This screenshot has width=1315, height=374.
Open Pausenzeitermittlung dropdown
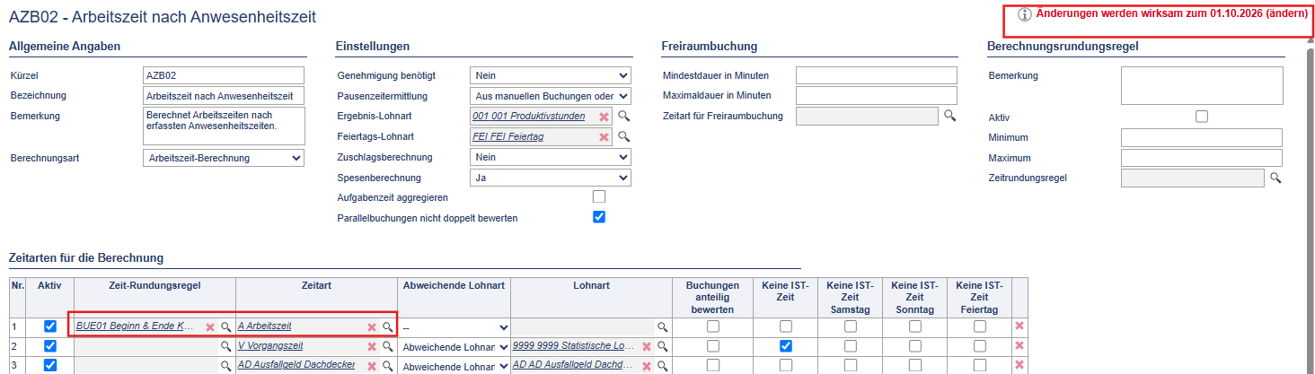pos(551,96)
